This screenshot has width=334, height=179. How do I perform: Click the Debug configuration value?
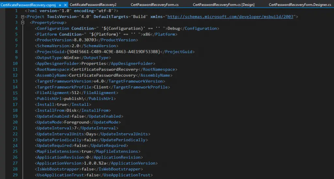click(174, 28)
